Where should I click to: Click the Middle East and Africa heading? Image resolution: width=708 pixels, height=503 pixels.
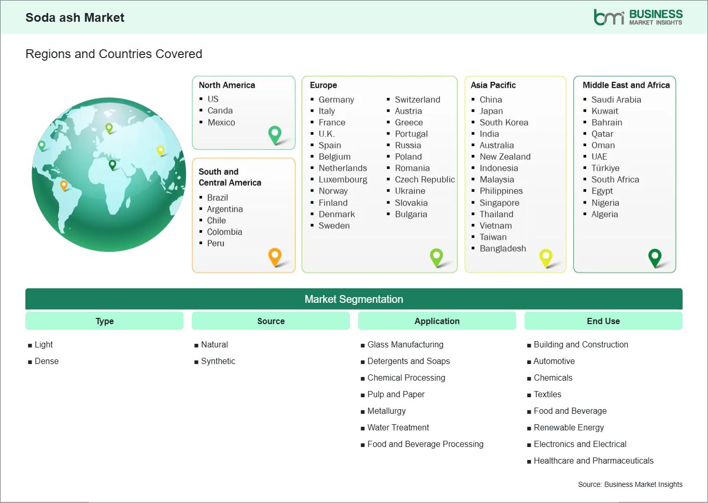(626, 85)
